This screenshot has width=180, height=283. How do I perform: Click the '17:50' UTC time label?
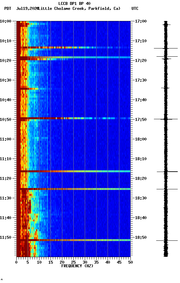(141, 120)
